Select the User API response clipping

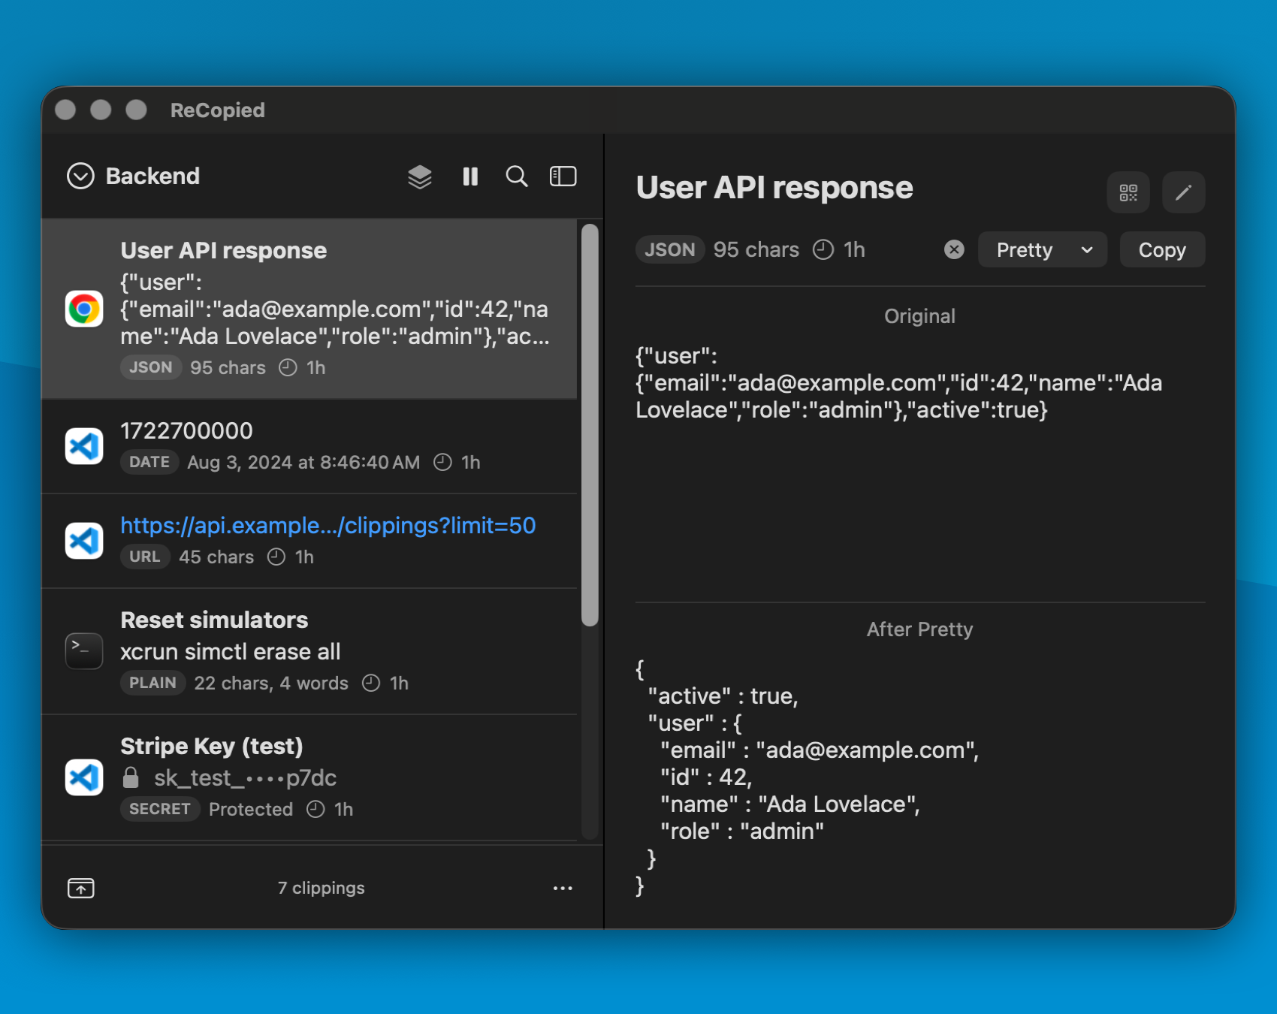(309, 309)
